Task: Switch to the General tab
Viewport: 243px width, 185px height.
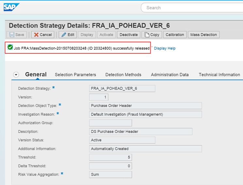Action: pos(36,74)
